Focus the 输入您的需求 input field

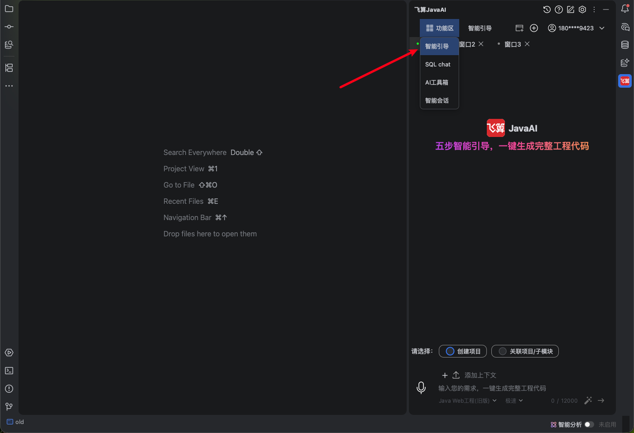click(x=492, y=388)
